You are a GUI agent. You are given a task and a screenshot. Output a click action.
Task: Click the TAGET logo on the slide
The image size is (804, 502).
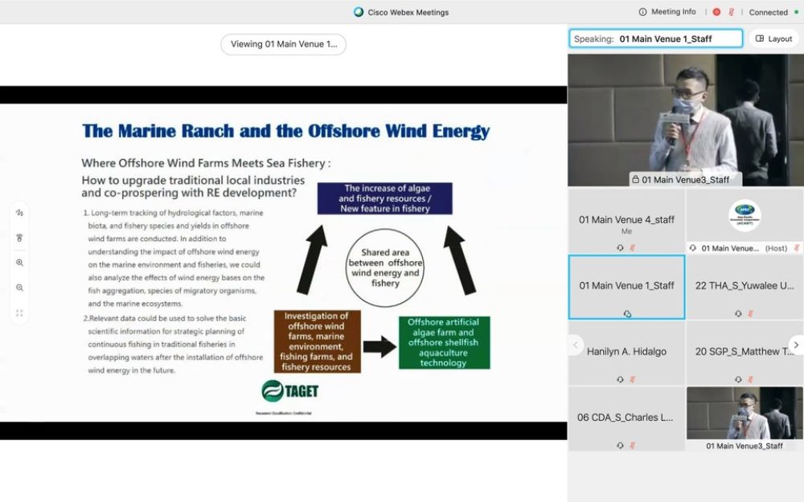point(289,391)
